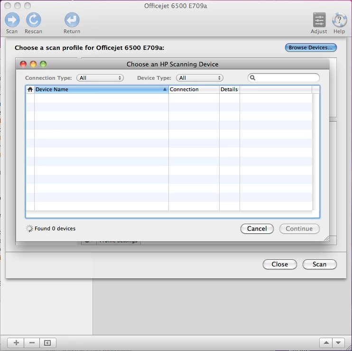The width and height of the screenshot is (352, 351).
Task: Open the Device Type dropdown
Action: click(200, 78)
